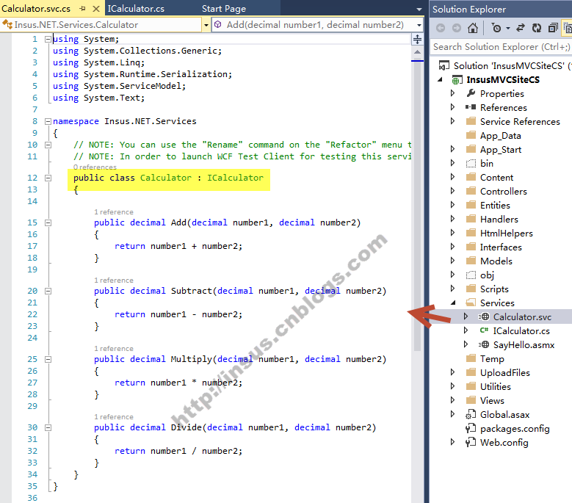
Task: Click '1 reference' above Subtract method
Action: [114, 280]
